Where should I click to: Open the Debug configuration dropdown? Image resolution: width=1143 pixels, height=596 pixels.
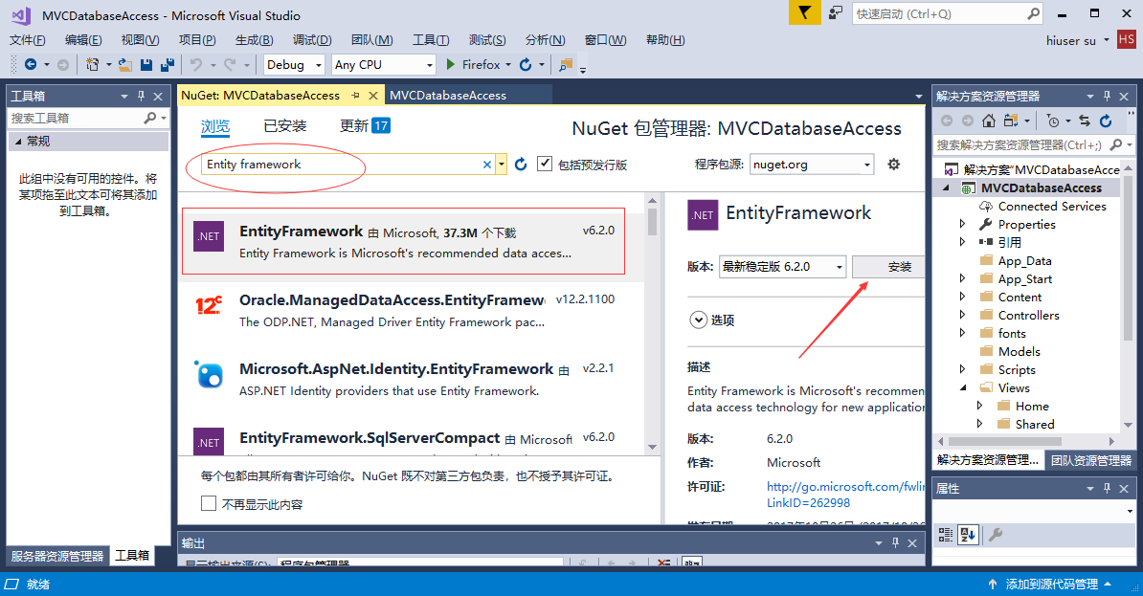click(294, 65)
